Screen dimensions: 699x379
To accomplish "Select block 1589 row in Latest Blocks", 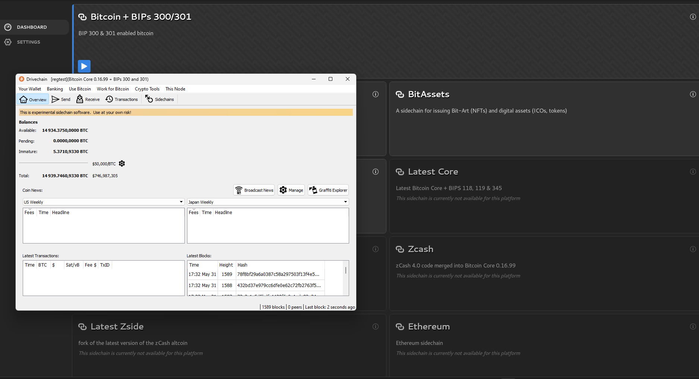I will point(256,274).
